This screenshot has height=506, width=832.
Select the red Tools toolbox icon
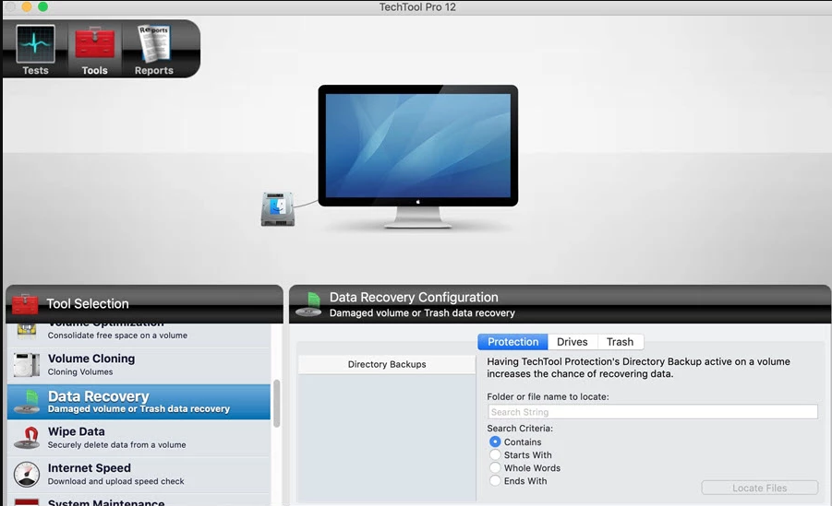click(94, 44)
